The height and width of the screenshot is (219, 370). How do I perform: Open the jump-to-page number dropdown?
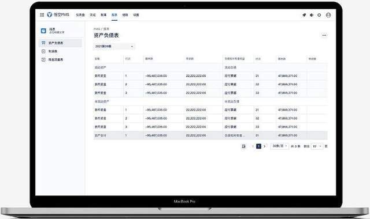(317, 146)
